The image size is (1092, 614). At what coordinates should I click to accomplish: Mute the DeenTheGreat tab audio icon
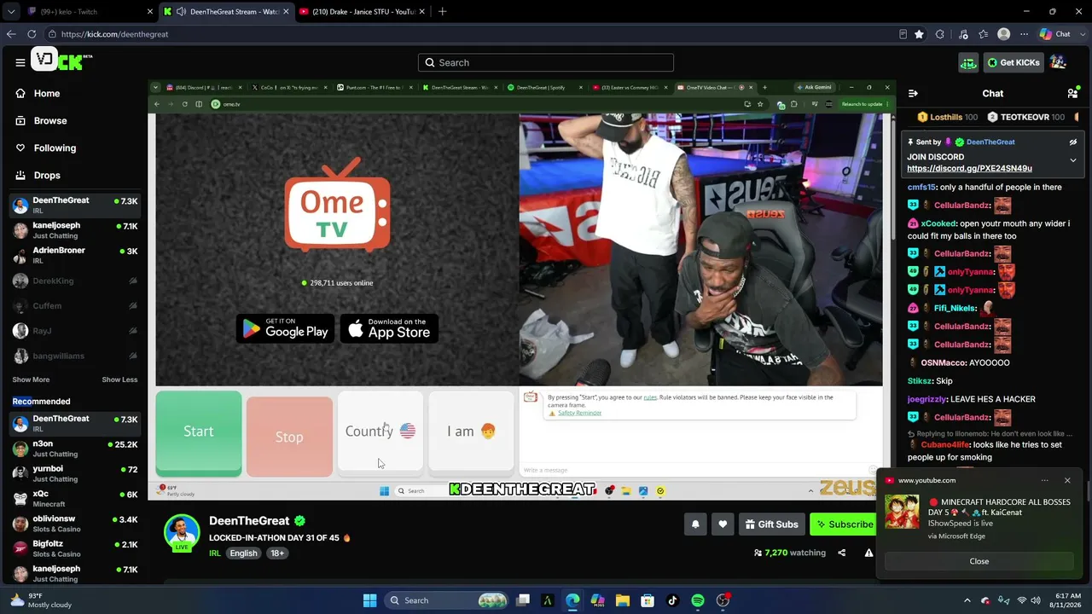click(182, 12)
